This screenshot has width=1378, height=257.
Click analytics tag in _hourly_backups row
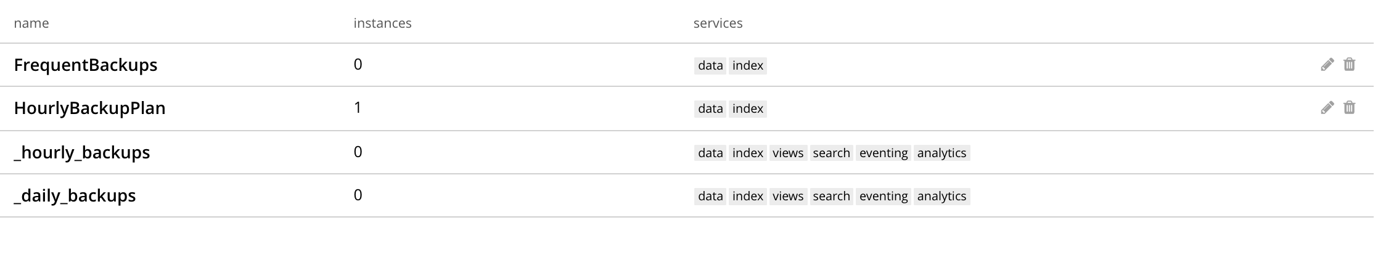click(941, 153)
